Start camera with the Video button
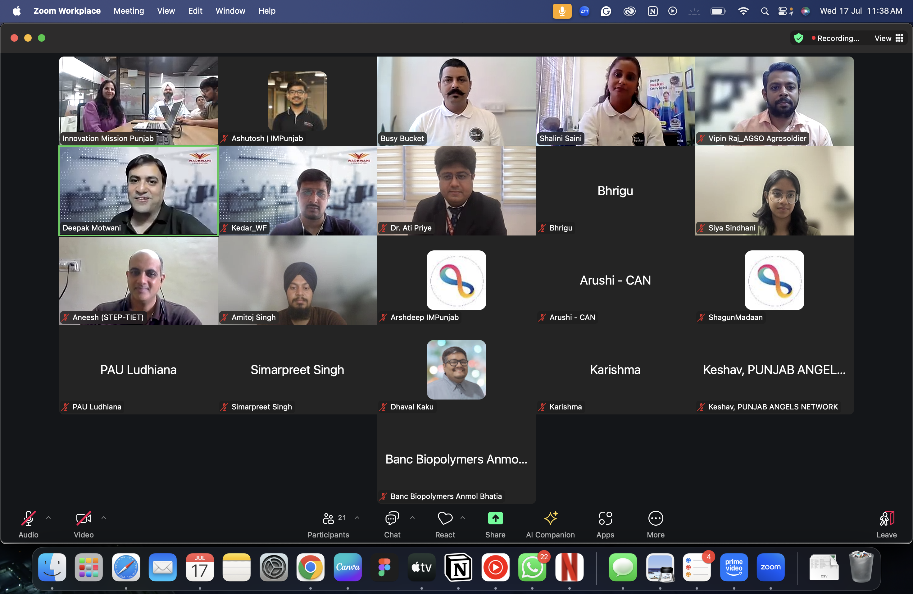The width and height of the screenshot is (913, 594). coord(84,519)
